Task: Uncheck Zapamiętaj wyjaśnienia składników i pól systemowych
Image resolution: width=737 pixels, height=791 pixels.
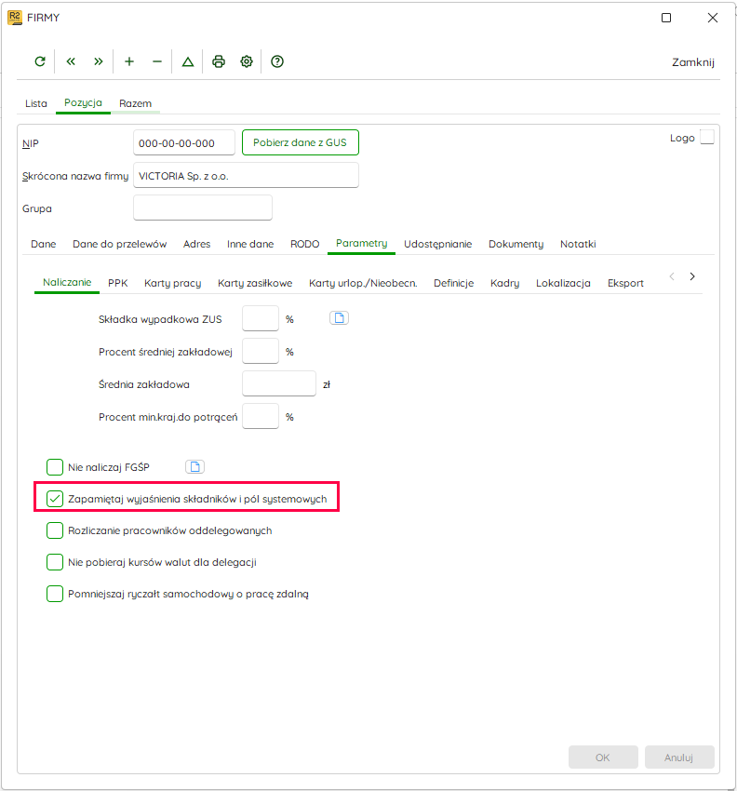Action: 55,499
